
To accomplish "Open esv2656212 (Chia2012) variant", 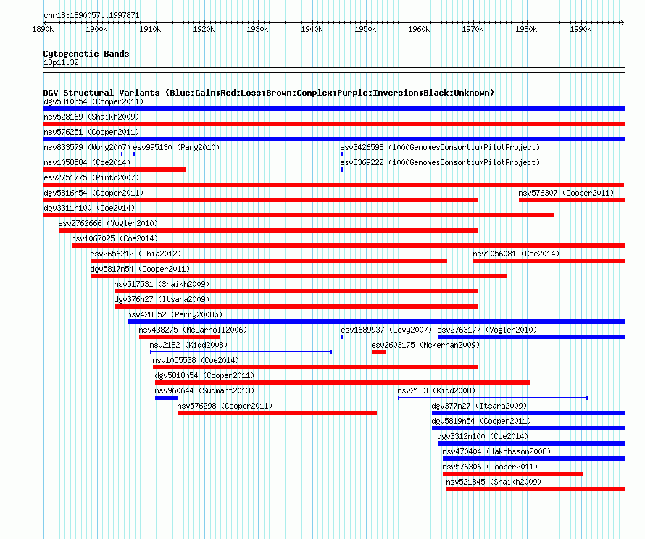I will pos(136,254).
